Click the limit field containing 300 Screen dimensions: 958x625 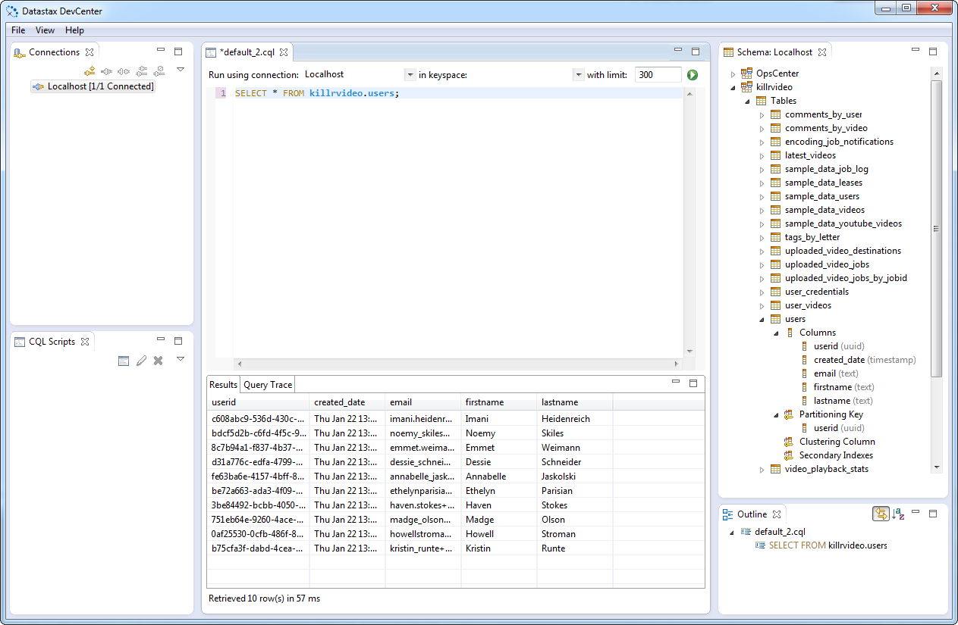(x=658, y=74)
